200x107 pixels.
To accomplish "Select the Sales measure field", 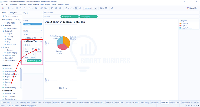I will (7, 85).
